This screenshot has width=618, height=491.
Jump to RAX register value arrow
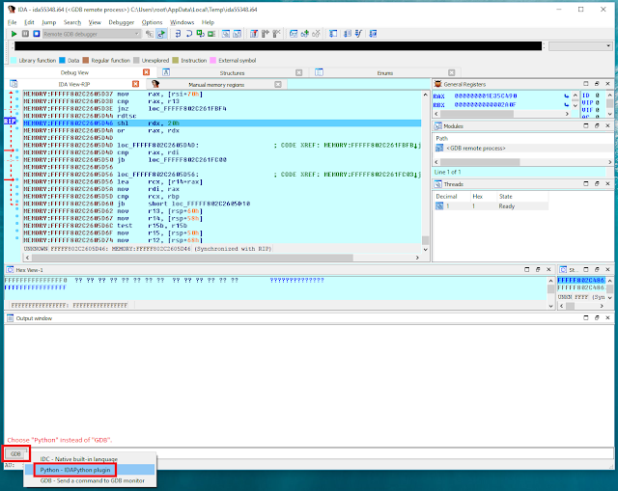point(567,95)
